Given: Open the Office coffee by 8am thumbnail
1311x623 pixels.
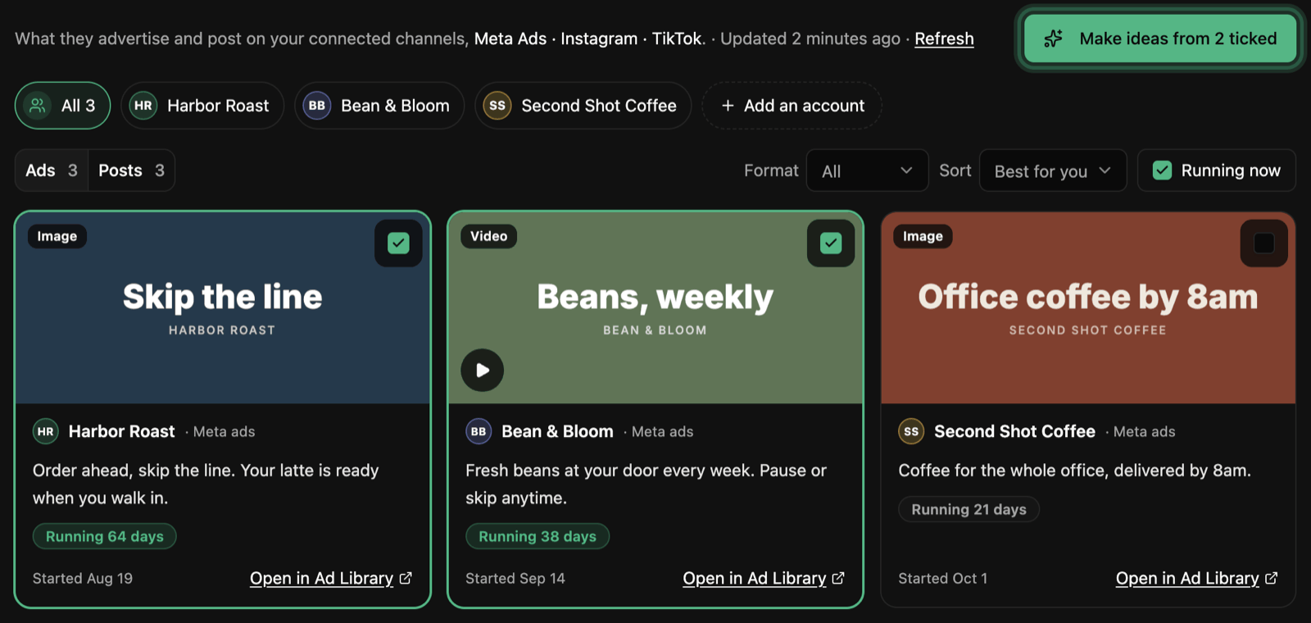Looking at the screenshot, I should point(1088,308).
